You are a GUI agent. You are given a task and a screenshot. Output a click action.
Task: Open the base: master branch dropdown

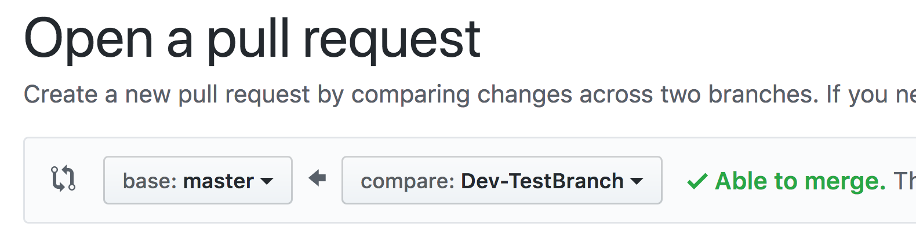(x=198, y=181)
